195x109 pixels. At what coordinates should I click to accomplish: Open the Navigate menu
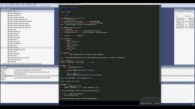12,4
